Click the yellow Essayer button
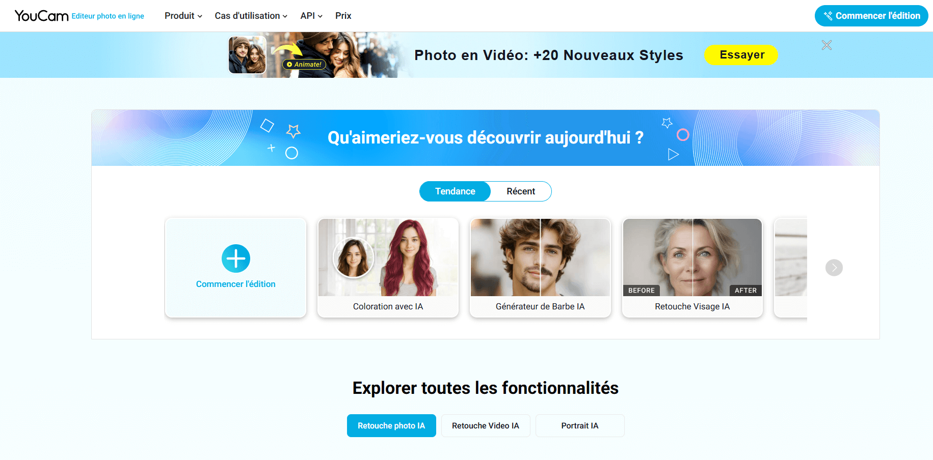 click(x=741, y=55)
